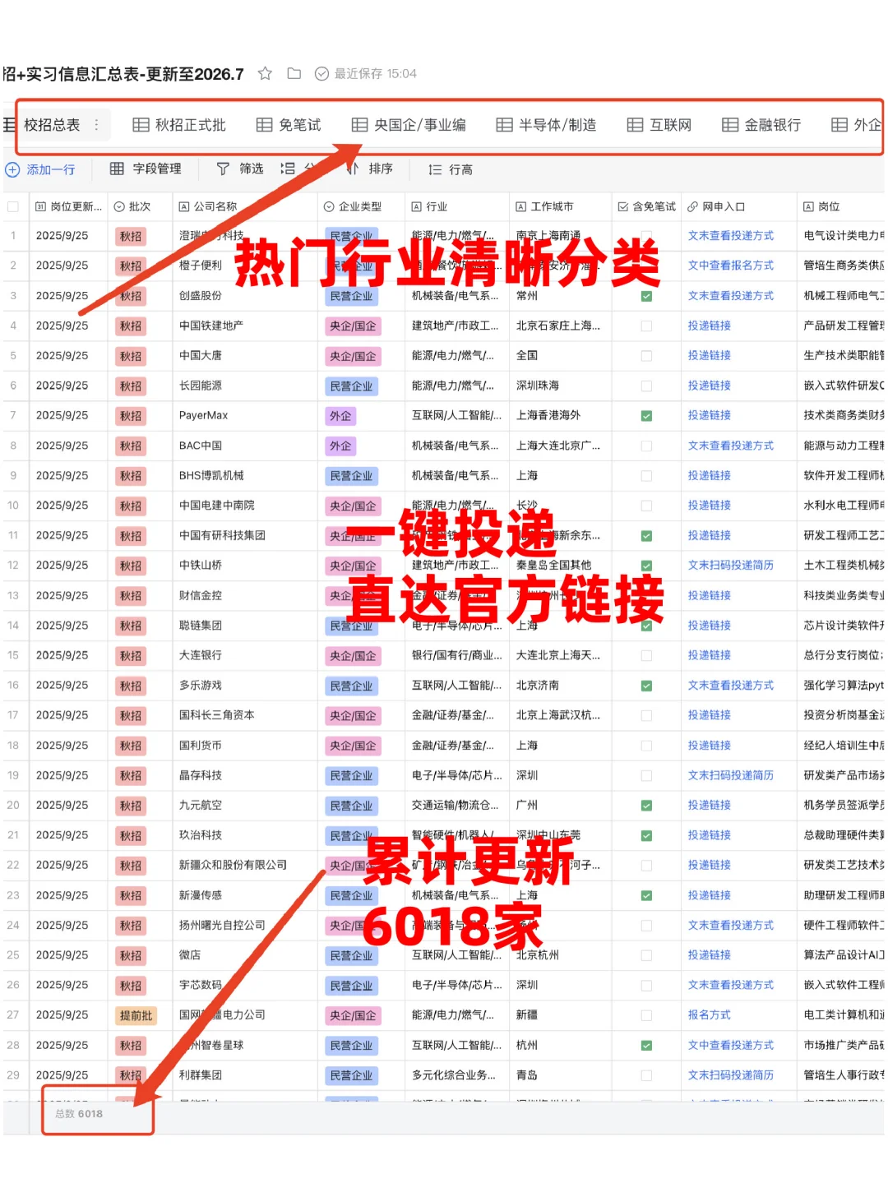Toggle 含免笔试 checkbox for 中铁山桥
888x1183 pixels.
(646, 566)
